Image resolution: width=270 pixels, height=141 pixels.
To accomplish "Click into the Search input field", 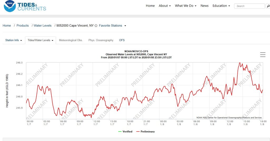I will tap(249, 6).
